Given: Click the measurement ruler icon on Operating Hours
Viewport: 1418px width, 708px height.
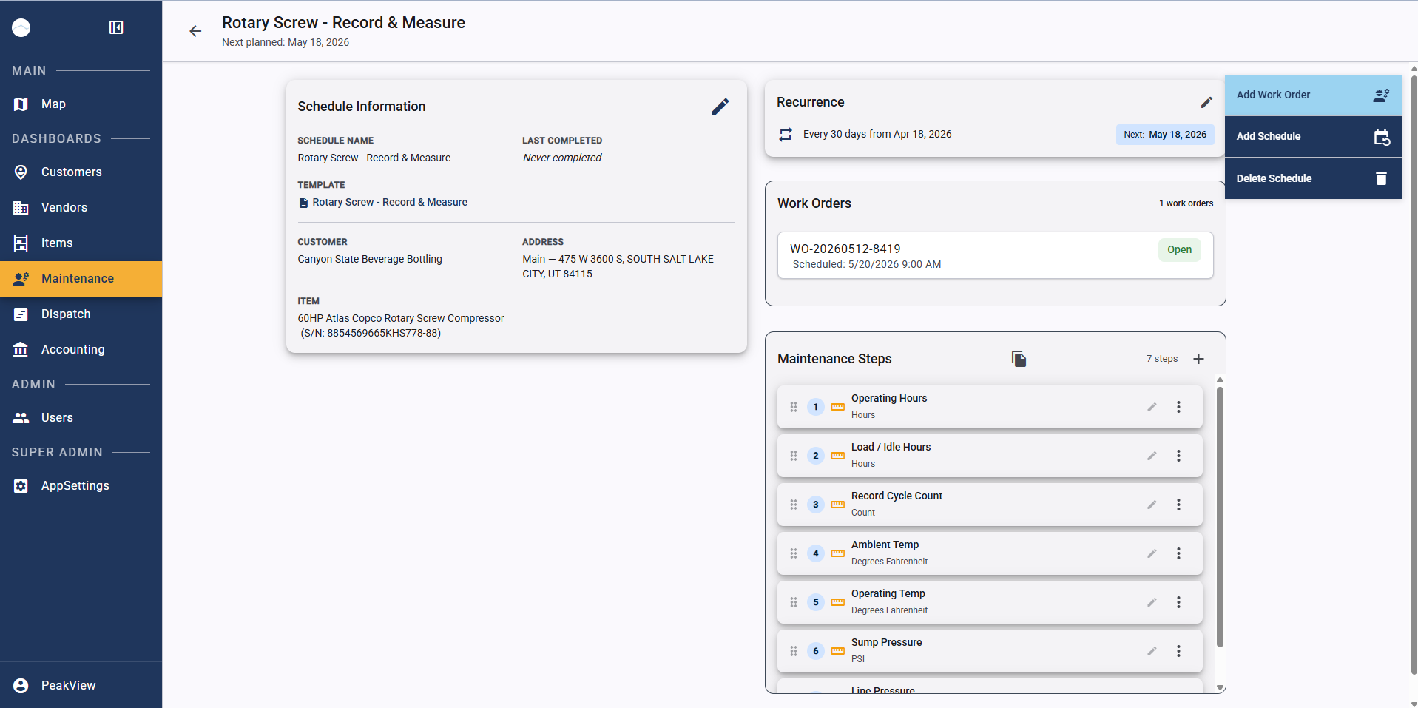Looking at the screenshot, I should [838, 407].
